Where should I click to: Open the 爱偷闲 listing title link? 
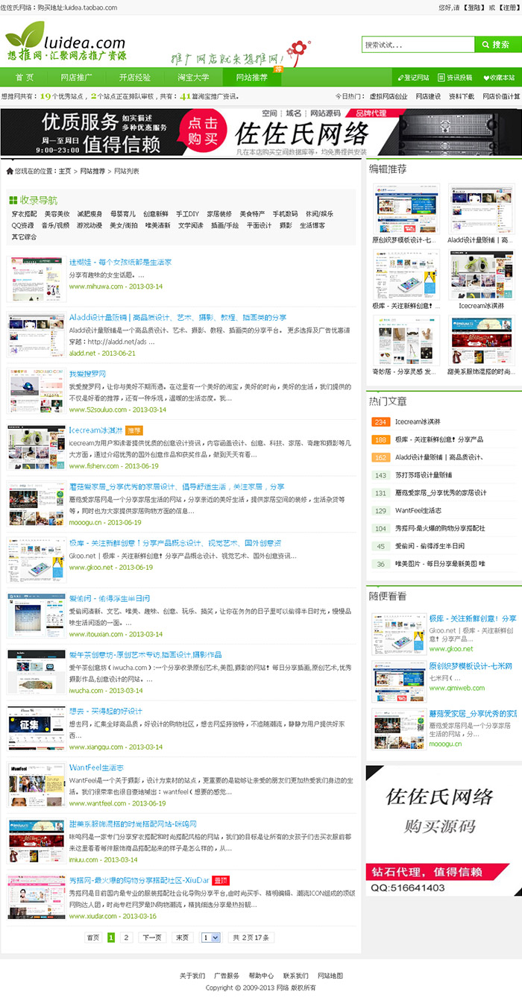click(110, 598)
